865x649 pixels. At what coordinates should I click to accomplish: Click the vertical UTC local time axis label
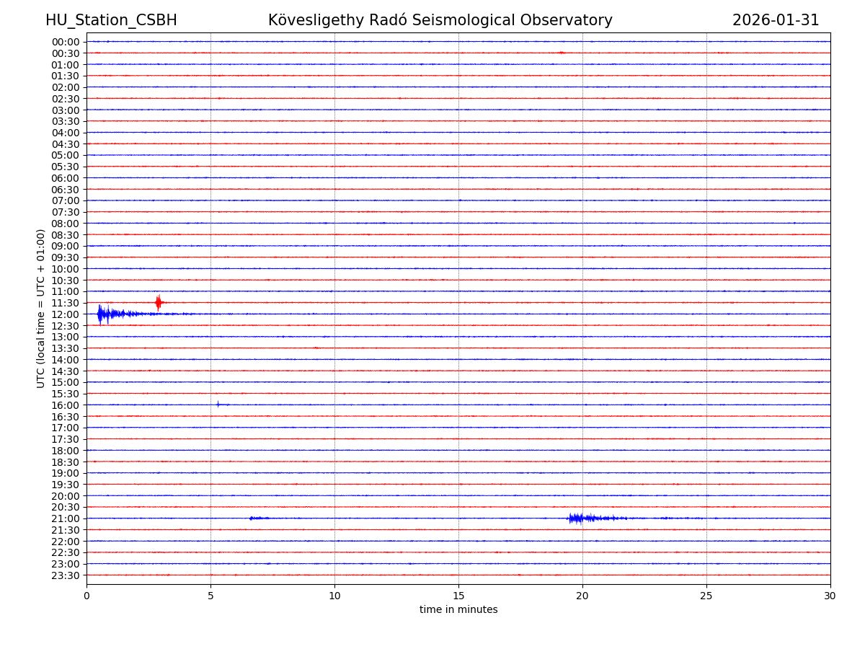(x=41, y=308)
